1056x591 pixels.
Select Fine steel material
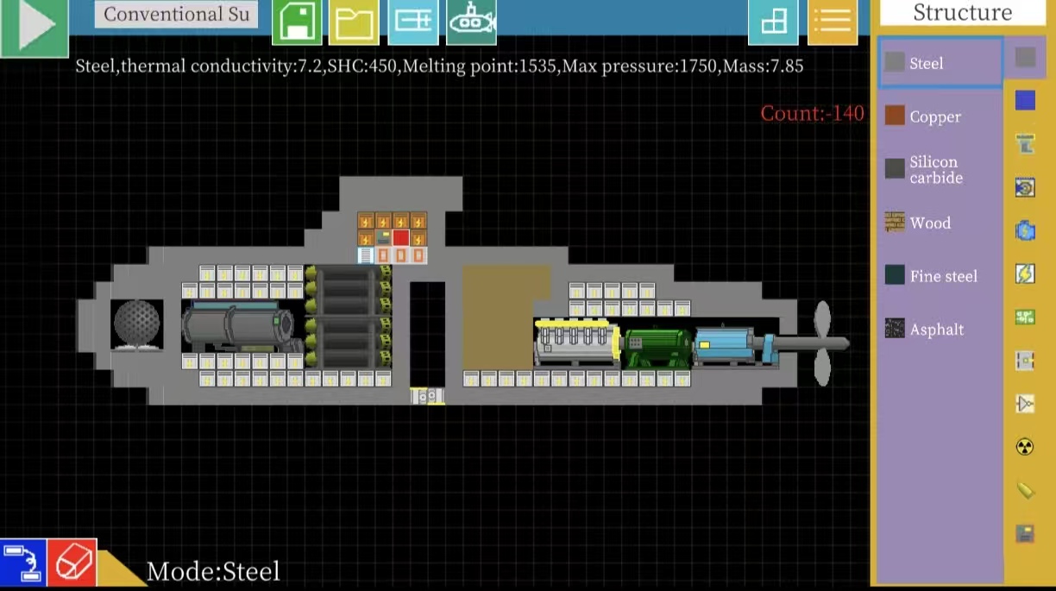(x=940, y=276)
